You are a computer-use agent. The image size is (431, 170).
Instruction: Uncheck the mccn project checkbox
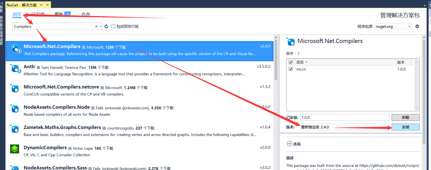[291, 69]
